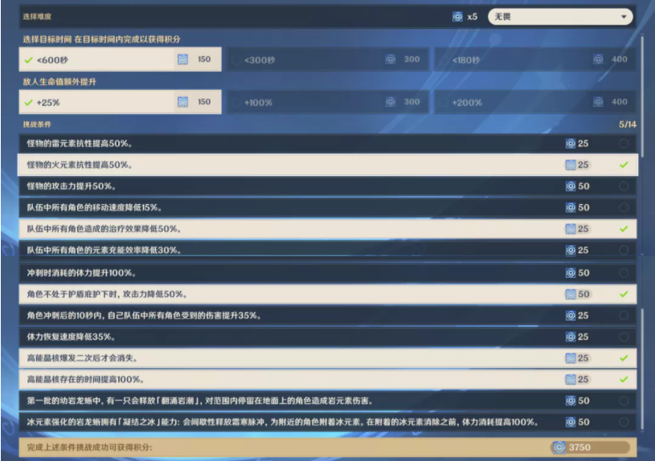The image size is (655, 461).
Task: Uncheck the 火元素抗性提高50% condition
Action: [x=624, y=165]
